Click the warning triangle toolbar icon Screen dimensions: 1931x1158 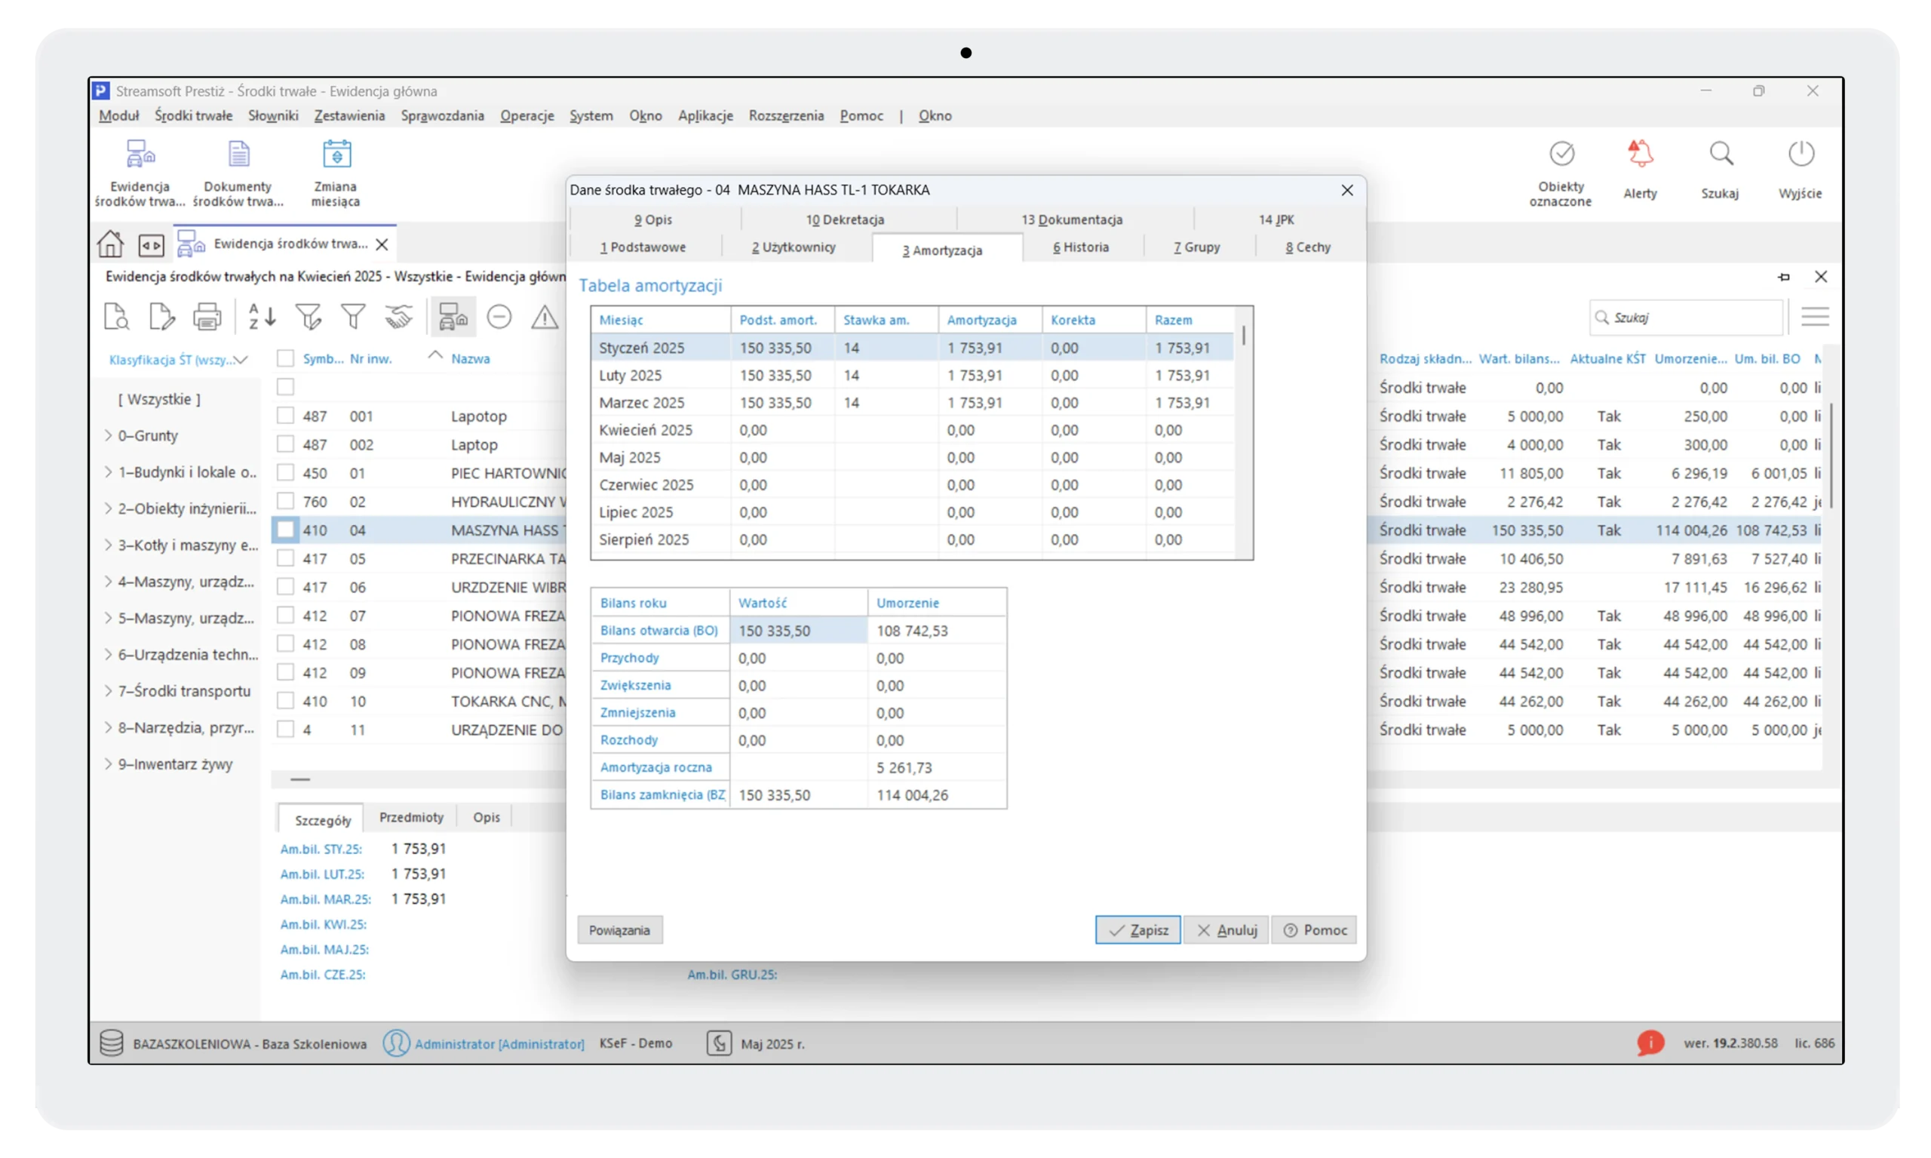tap(545, 318)
